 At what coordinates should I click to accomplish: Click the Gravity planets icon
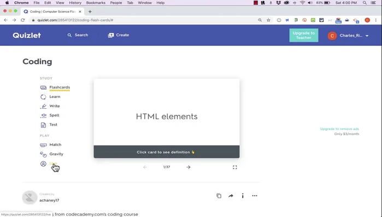coord(43,154)
